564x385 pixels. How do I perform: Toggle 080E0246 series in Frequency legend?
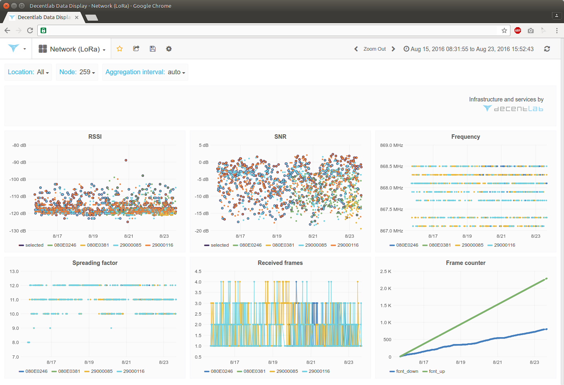coord(404,245)
